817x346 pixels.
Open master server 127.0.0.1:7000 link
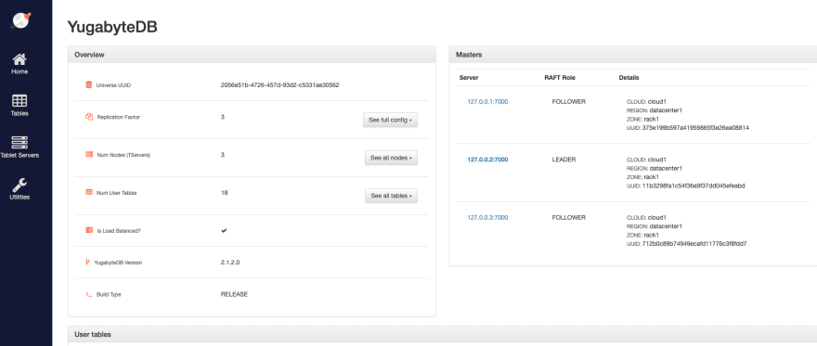click(487, 102)
